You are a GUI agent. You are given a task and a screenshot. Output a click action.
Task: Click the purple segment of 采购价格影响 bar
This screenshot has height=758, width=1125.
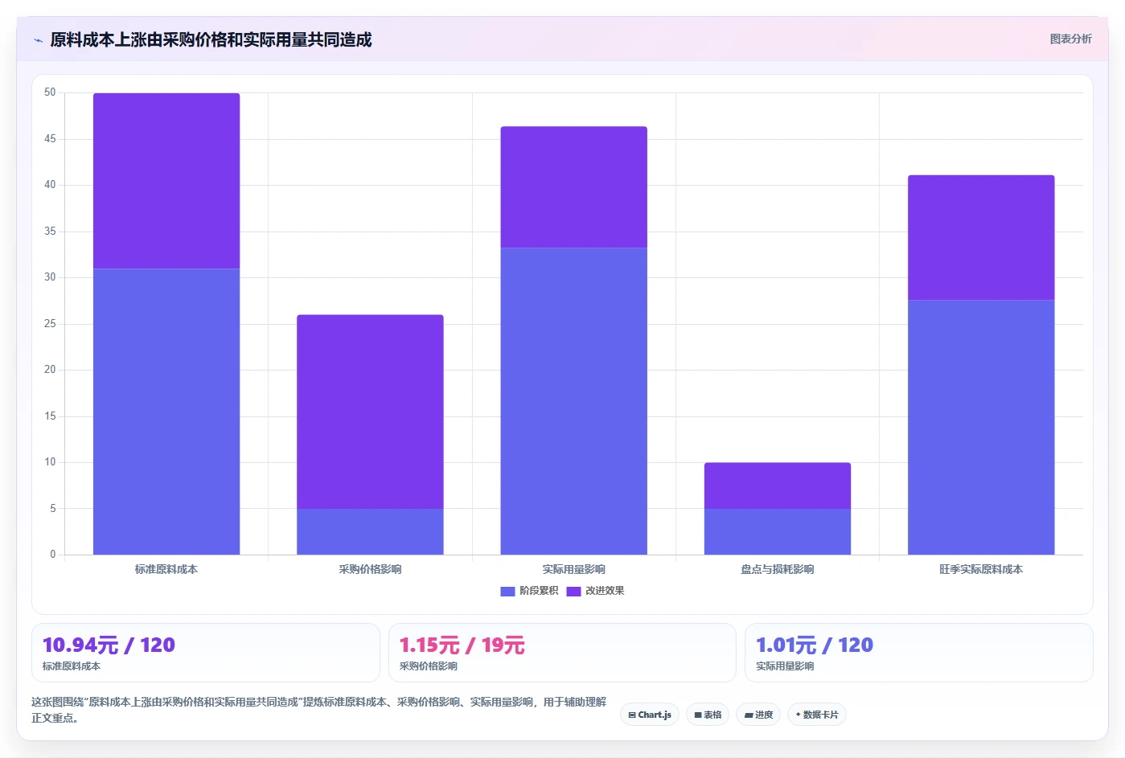370,412
